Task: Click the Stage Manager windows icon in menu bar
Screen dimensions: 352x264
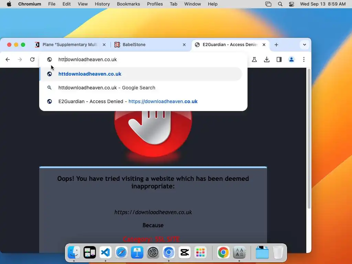Action: pos(268,4)
